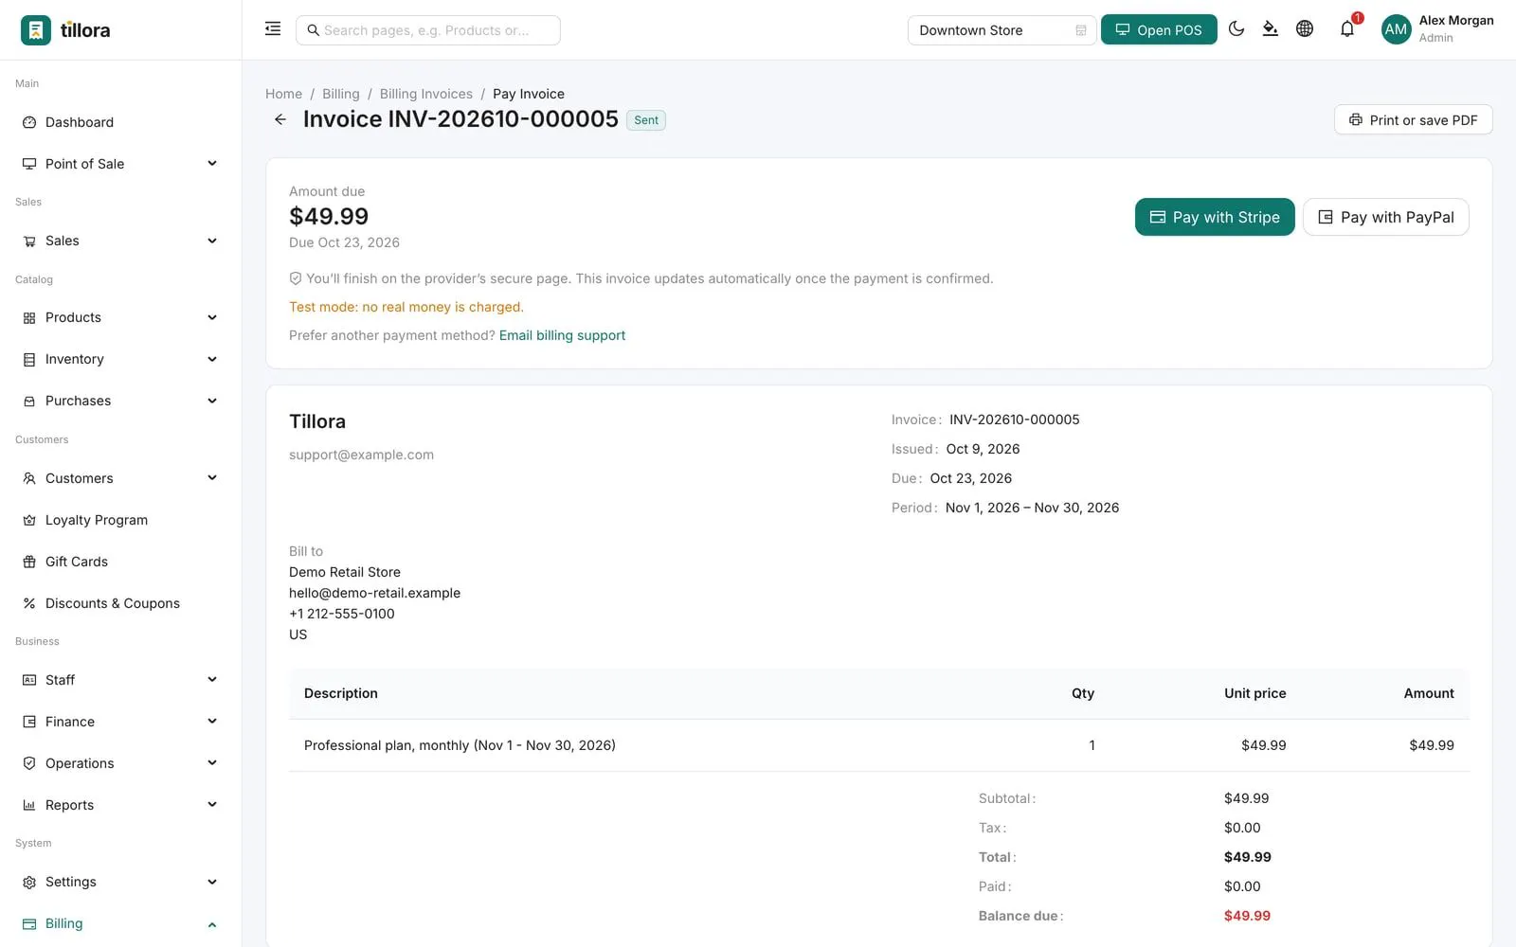Expand the Sales menu chevron

click(212, 241)
